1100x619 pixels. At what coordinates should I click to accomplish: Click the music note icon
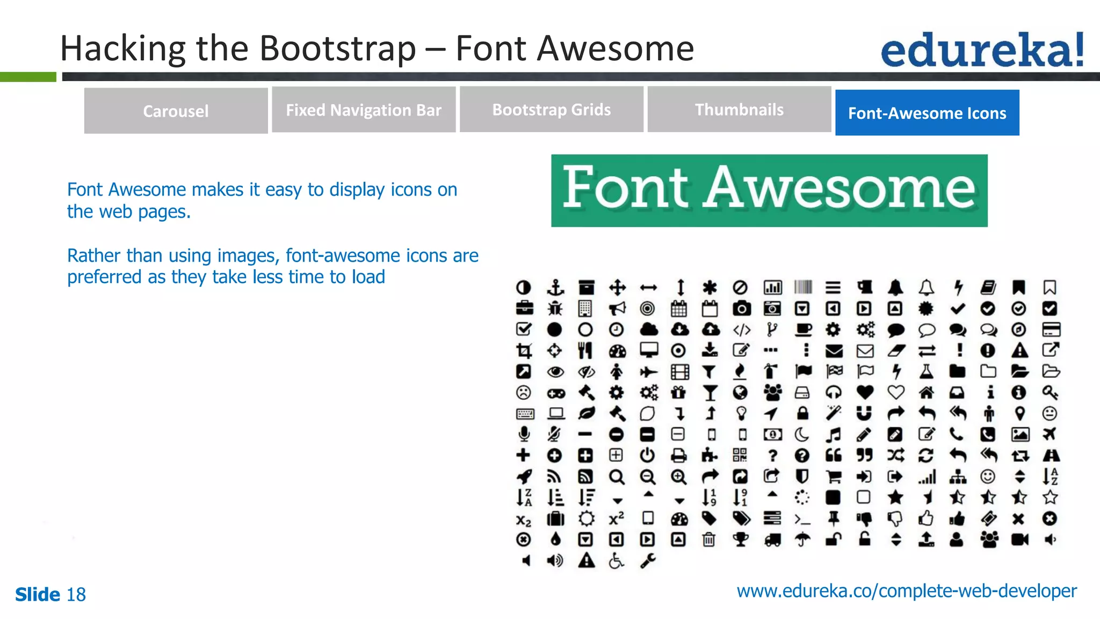[x=834, y=434]
